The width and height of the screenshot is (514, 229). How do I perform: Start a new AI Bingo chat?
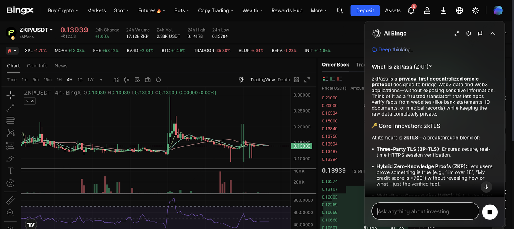click(480, 34)
